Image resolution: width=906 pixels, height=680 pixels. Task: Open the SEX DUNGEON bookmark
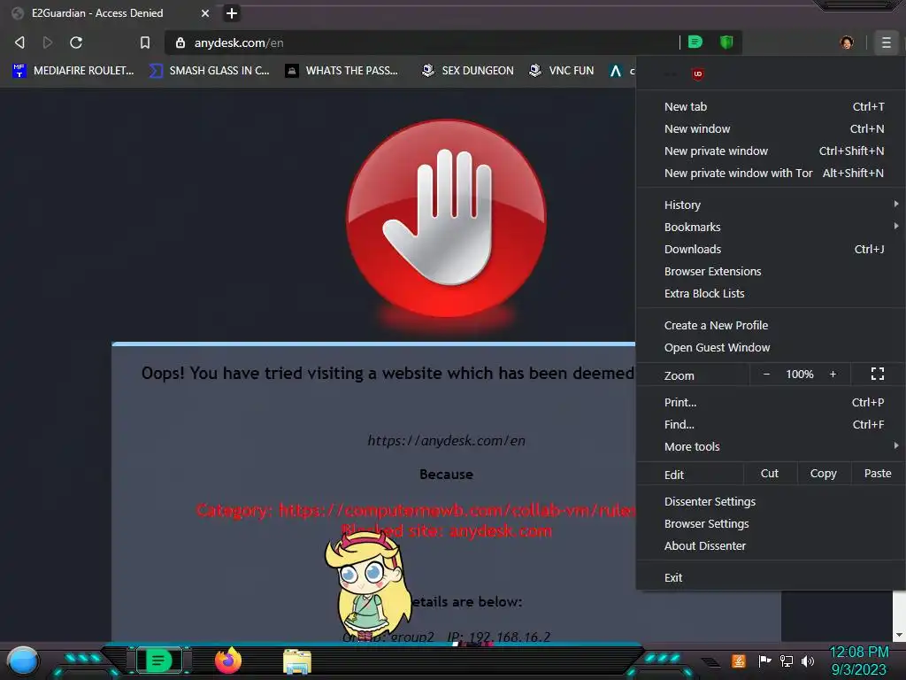click(x=467, y=71)
